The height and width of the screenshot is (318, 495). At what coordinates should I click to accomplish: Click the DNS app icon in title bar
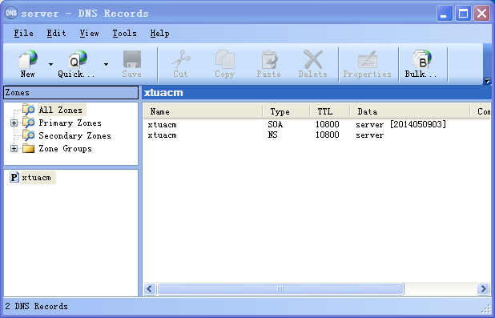[x=11, y=13]
